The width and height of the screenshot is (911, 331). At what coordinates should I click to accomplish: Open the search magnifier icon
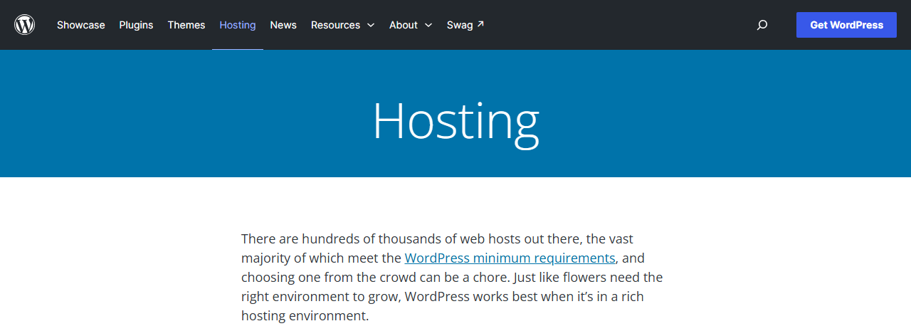point(762,25)
